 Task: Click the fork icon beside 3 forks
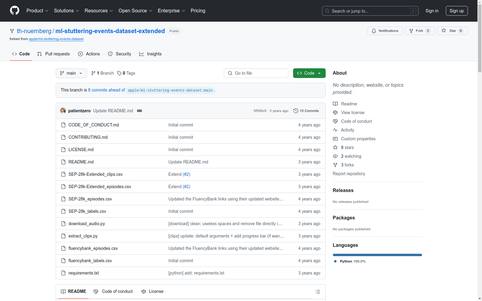coord(335,165)
